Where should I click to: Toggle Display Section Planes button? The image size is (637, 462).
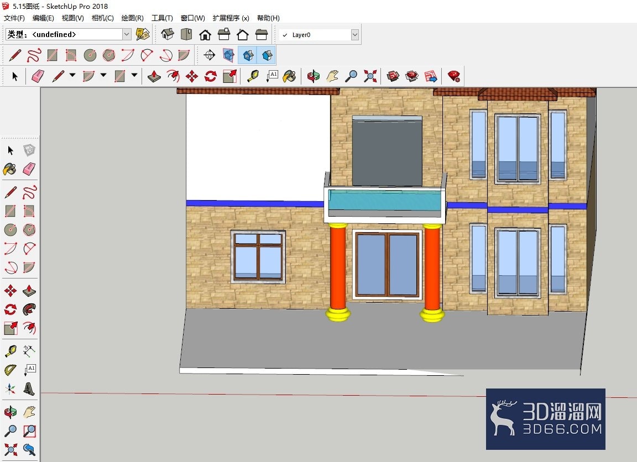tap(229, 55)
